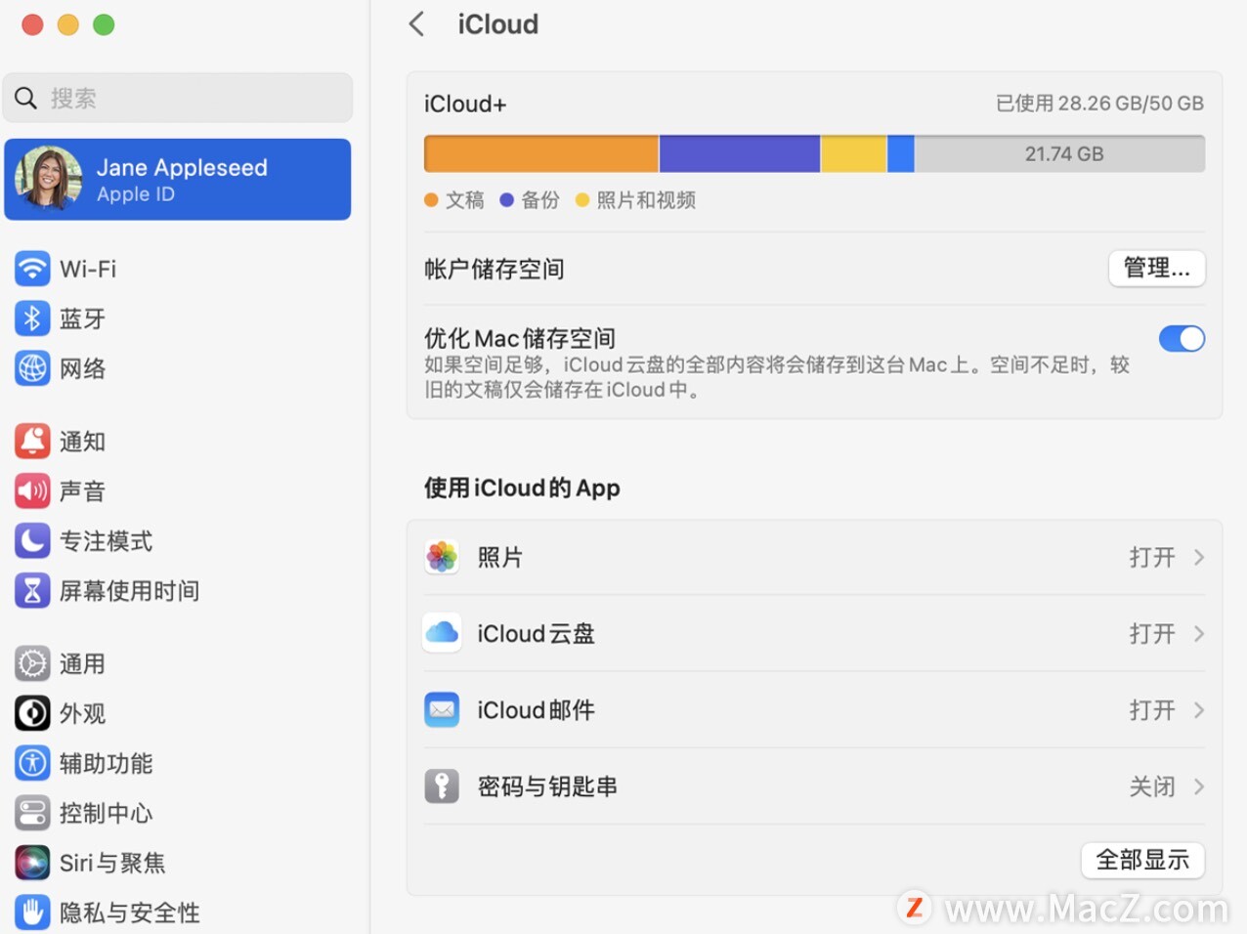This screenshot has height=934, width=1247.
Task: Select 专注模式 in the sidebar
Action: [177, 541]
